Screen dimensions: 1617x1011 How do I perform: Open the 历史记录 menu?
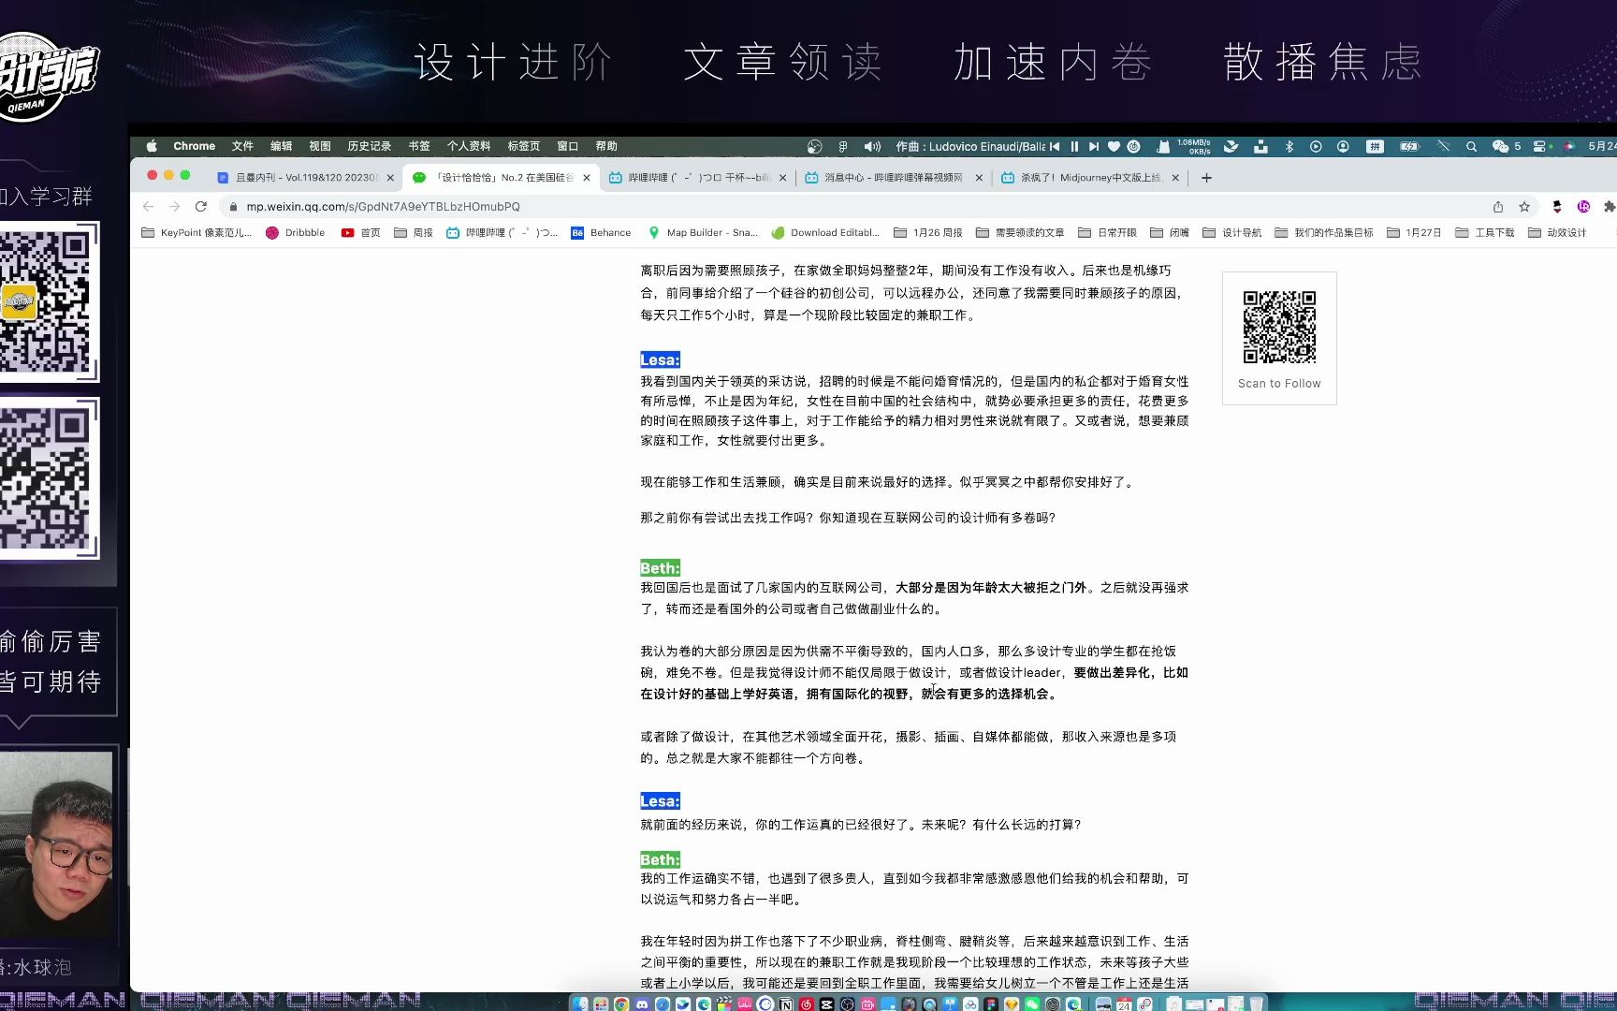coord(369,146)
